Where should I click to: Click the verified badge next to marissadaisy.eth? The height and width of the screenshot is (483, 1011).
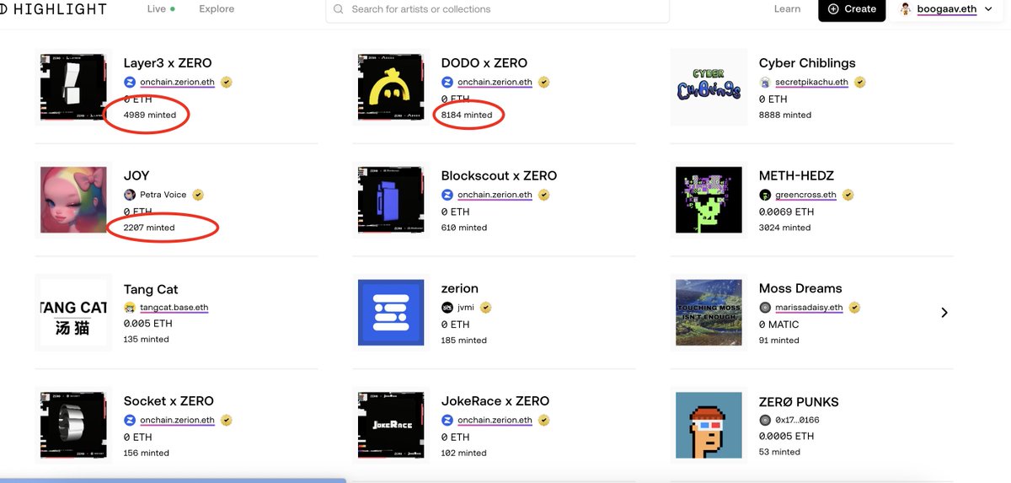click(x=854, y=308)
